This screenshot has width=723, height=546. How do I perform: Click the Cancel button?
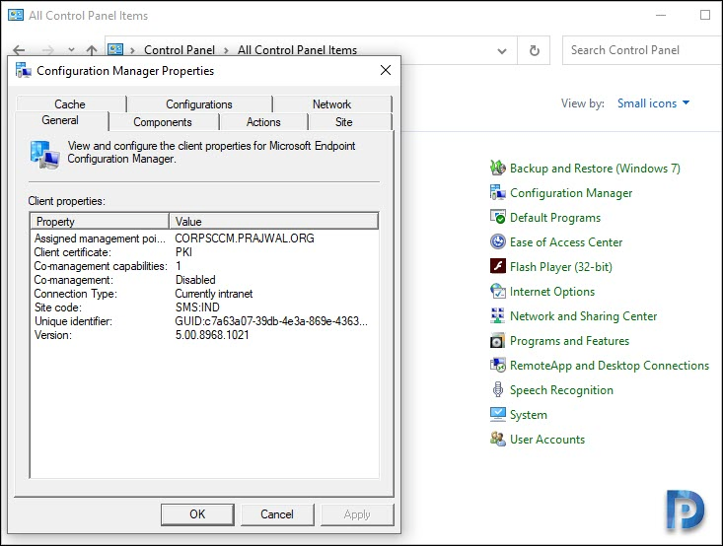tap(277, 514)
